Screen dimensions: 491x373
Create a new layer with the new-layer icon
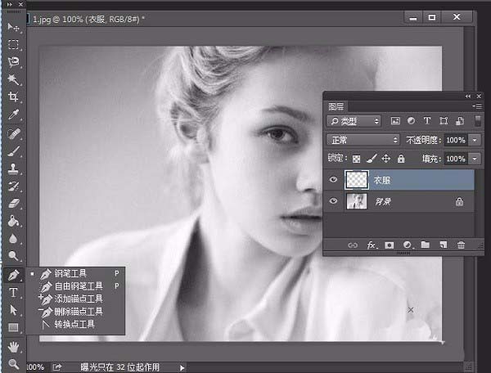tap(443, 245)
